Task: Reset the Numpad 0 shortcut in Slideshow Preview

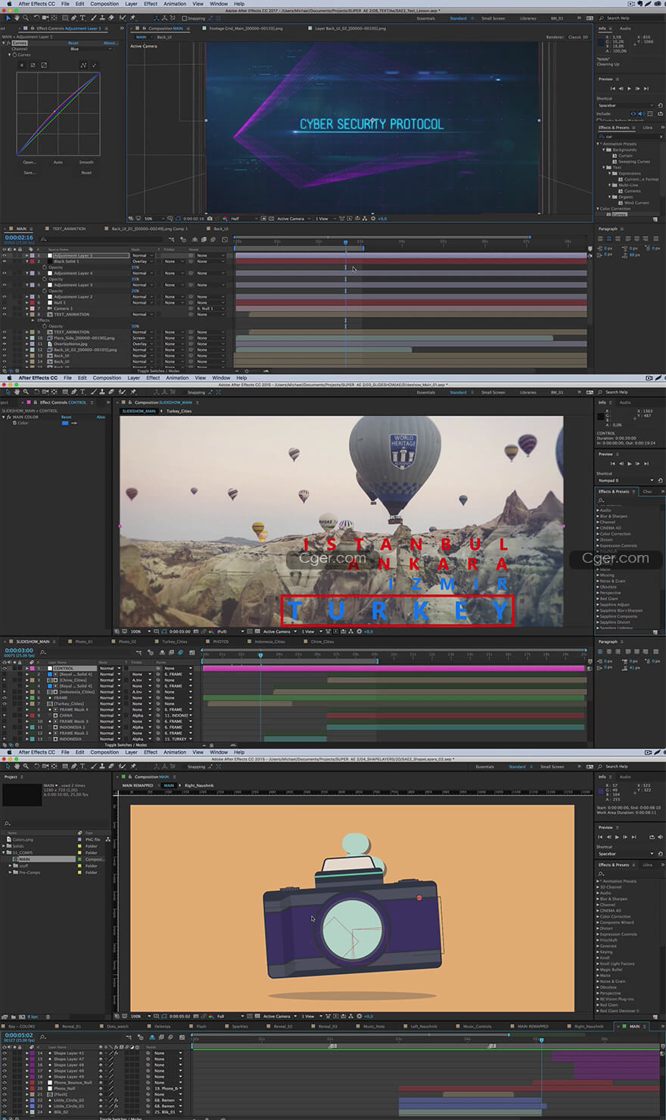Action: click(x=660, y=480)
